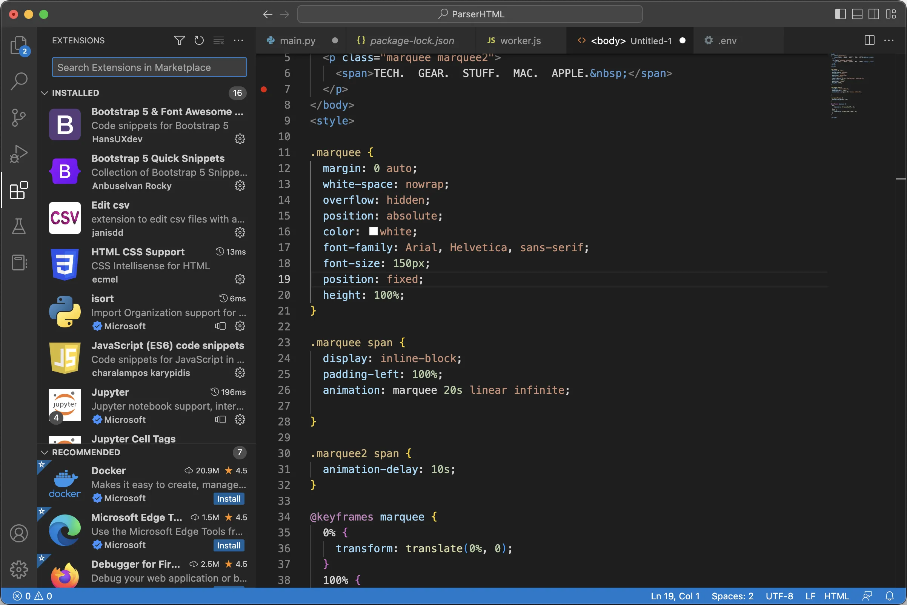907x605 pixels.
Task: Manage gear for isort extension
Action: tap(240, 326)
